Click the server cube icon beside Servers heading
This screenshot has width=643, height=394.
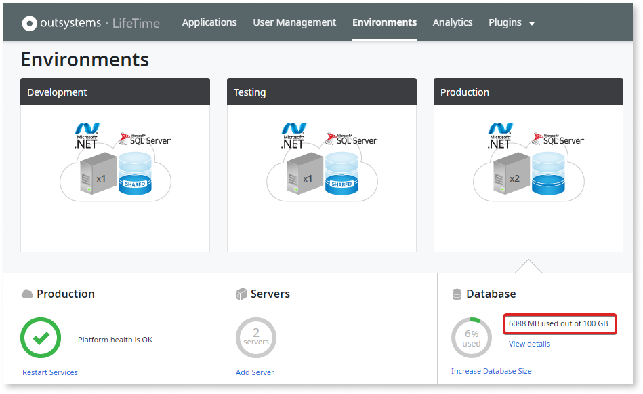coord(242,294)
